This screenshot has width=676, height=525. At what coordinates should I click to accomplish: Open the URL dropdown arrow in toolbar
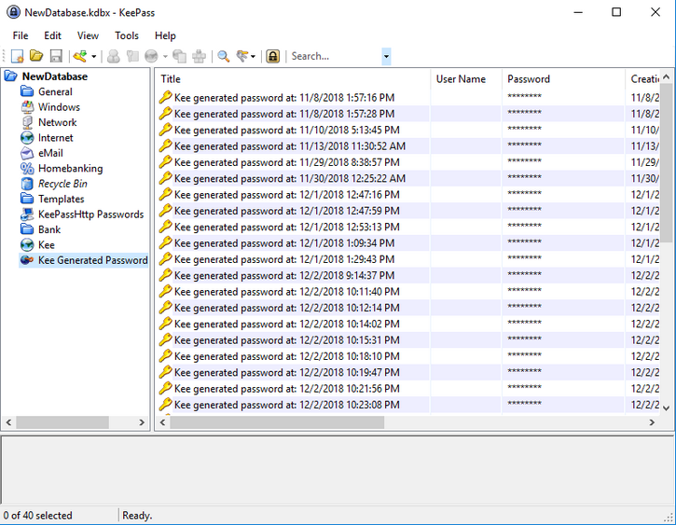[x=165, y=57]
